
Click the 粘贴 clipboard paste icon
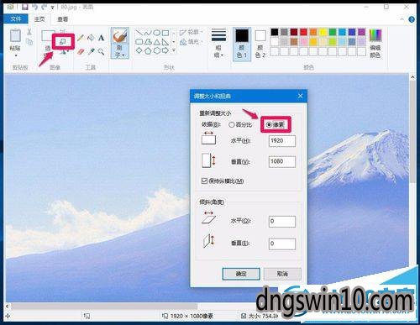pyautogui.click(x=15, y=36)
